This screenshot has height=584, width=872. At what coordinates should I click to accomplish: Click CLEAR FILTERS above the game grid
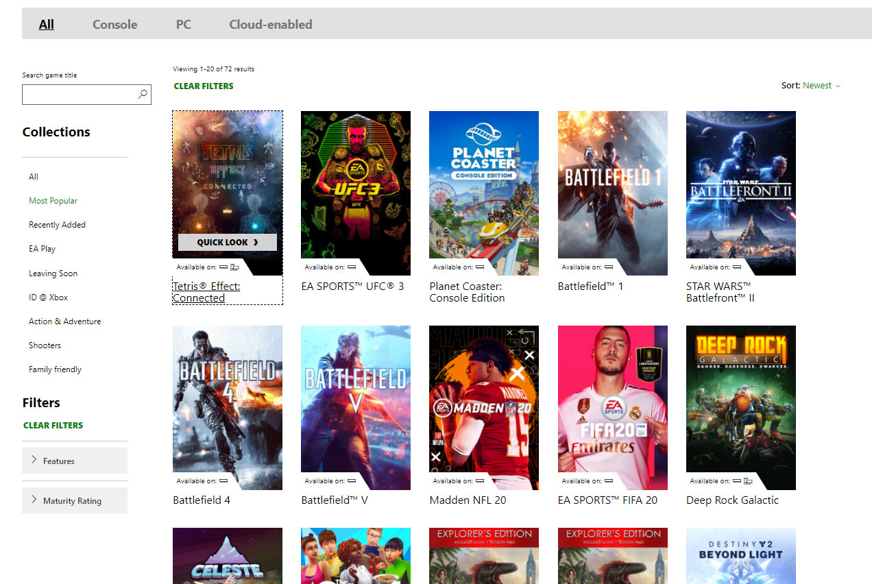pos(204,86)
